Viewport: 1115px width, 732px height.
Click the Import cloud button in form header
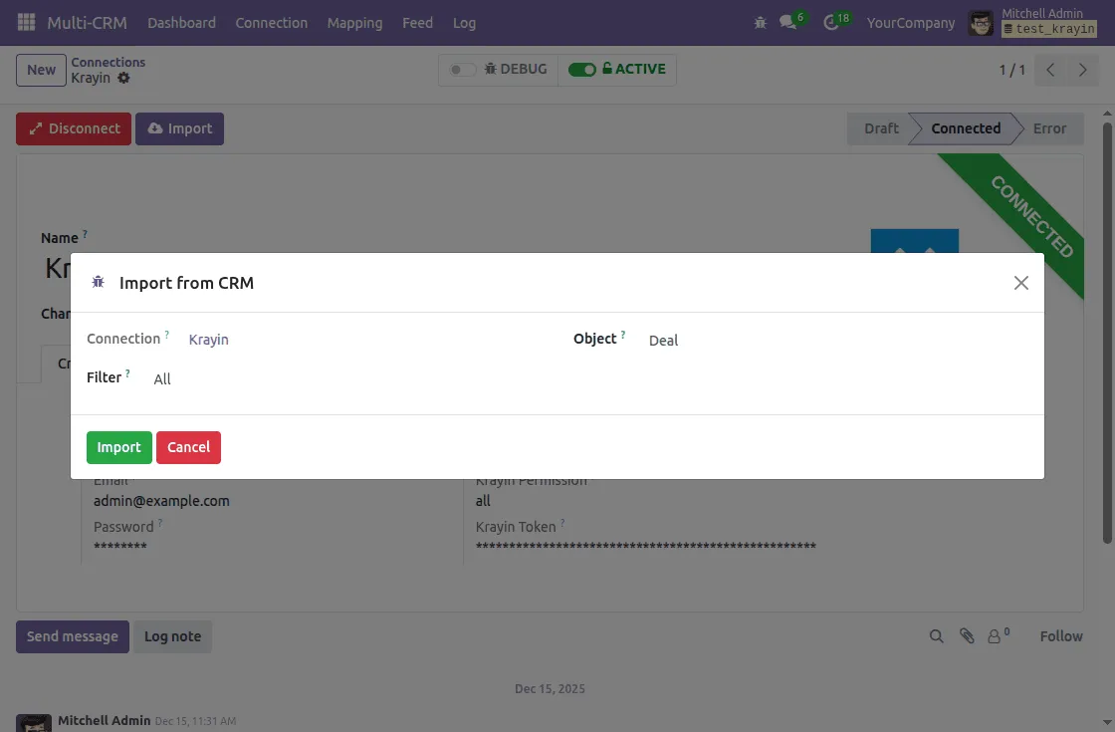tap(180, 128)
